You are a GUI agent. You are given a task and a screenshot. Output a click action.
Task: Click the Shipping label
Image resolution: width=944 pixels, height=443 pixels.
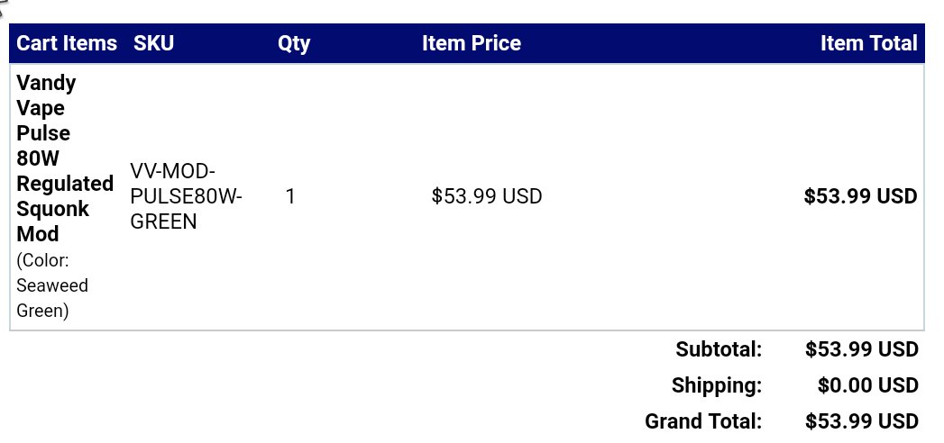[717, 385]
